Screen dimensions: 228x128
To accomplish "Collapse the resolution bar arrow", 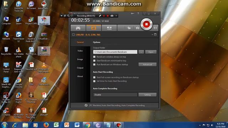I will coord(152,35).
